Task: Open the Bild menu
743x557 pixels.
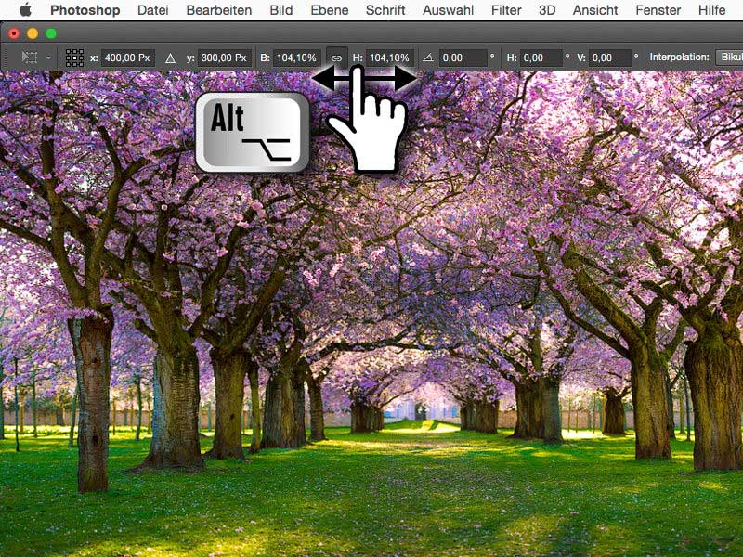Action: pyautogui.click(x=281, y=10)
